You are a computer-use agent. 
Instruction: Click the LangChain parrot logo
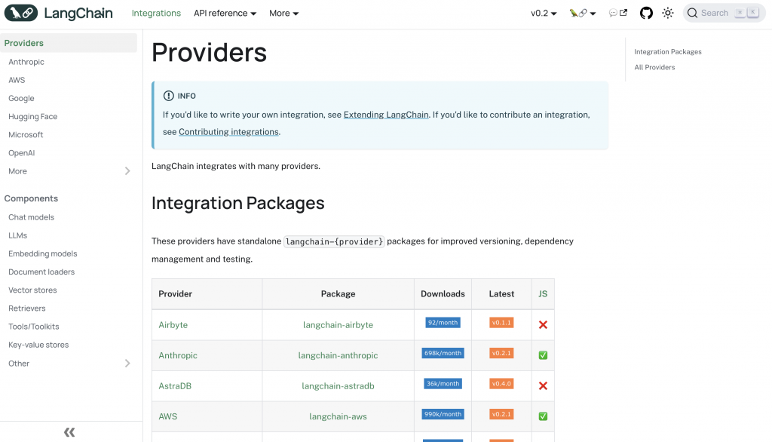[20, 13]
